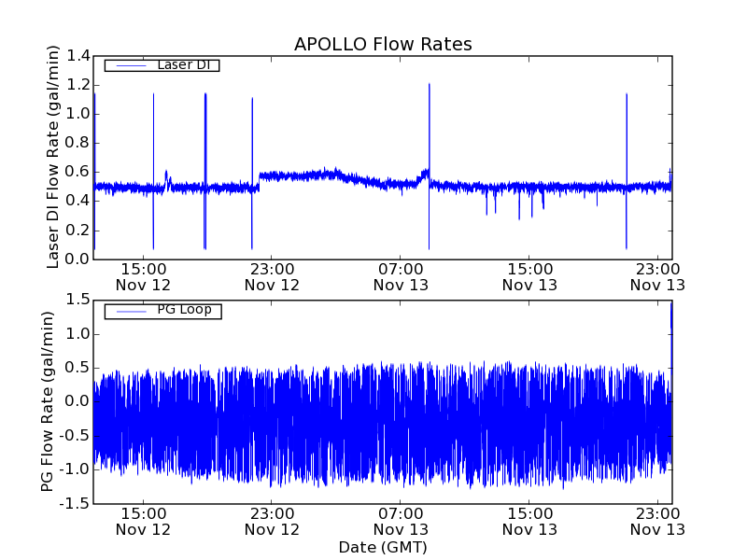Screen dimensions: 747x560
Task: Click the 1.0 tick on PG Flow axis
Action: pyautogui.click(x=78, y=334)
